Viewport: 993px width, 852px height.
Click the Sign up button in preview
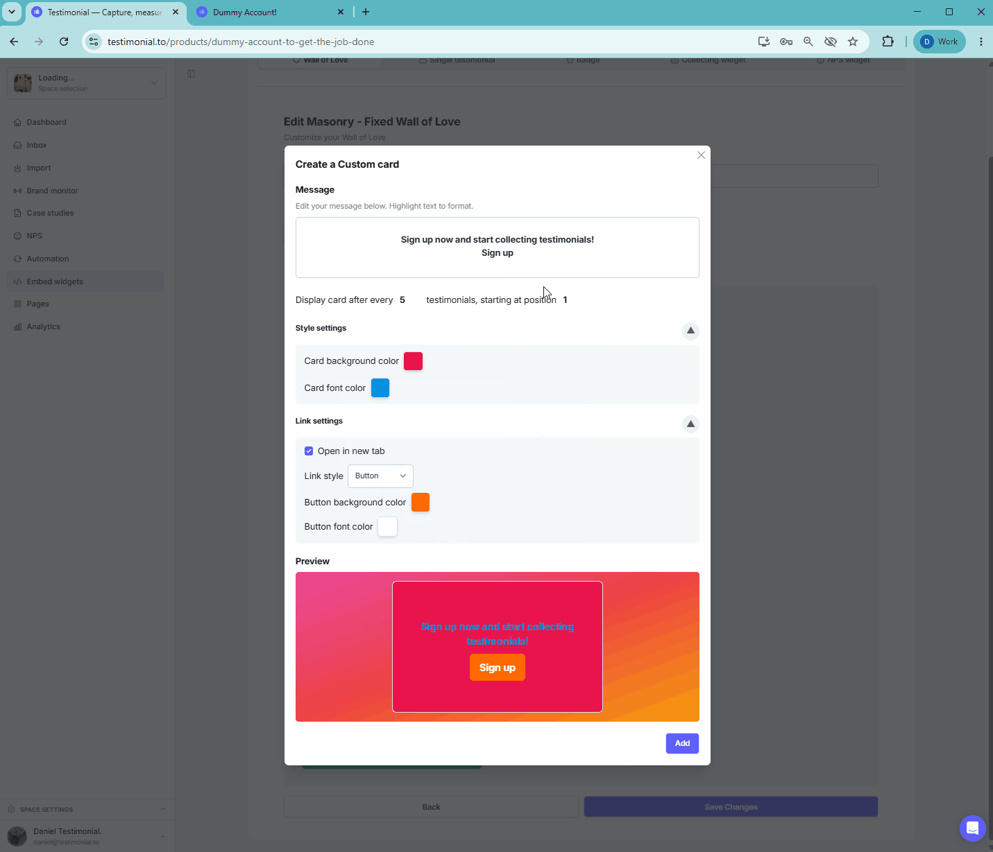point(498,668)
